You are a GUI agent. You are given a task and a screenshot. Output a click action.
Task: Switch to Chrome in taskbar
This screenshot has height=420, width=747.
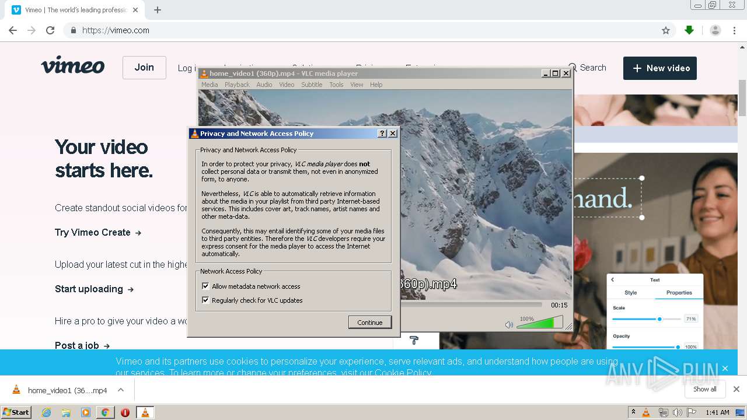tap(106, 412)
